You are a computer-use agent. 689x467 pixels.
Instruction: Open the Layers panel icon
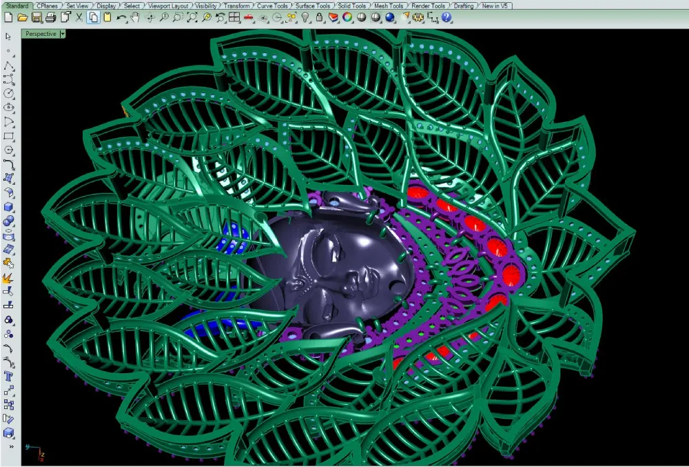pos(333,17)
